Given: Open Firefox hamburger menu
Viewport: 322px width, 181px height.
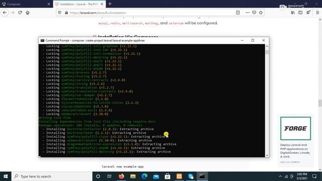Looking at the screenshot, I should pyautogui.click(x=317, y=13).
